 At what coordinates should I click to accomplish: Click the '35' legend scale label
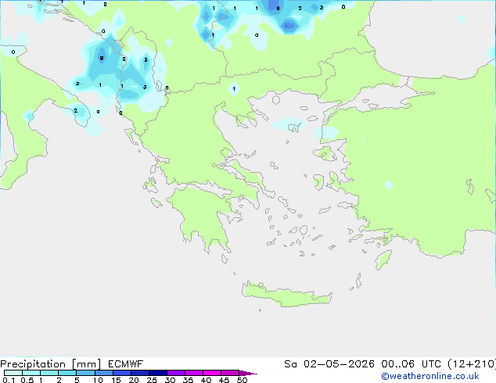tap(188, 380)
